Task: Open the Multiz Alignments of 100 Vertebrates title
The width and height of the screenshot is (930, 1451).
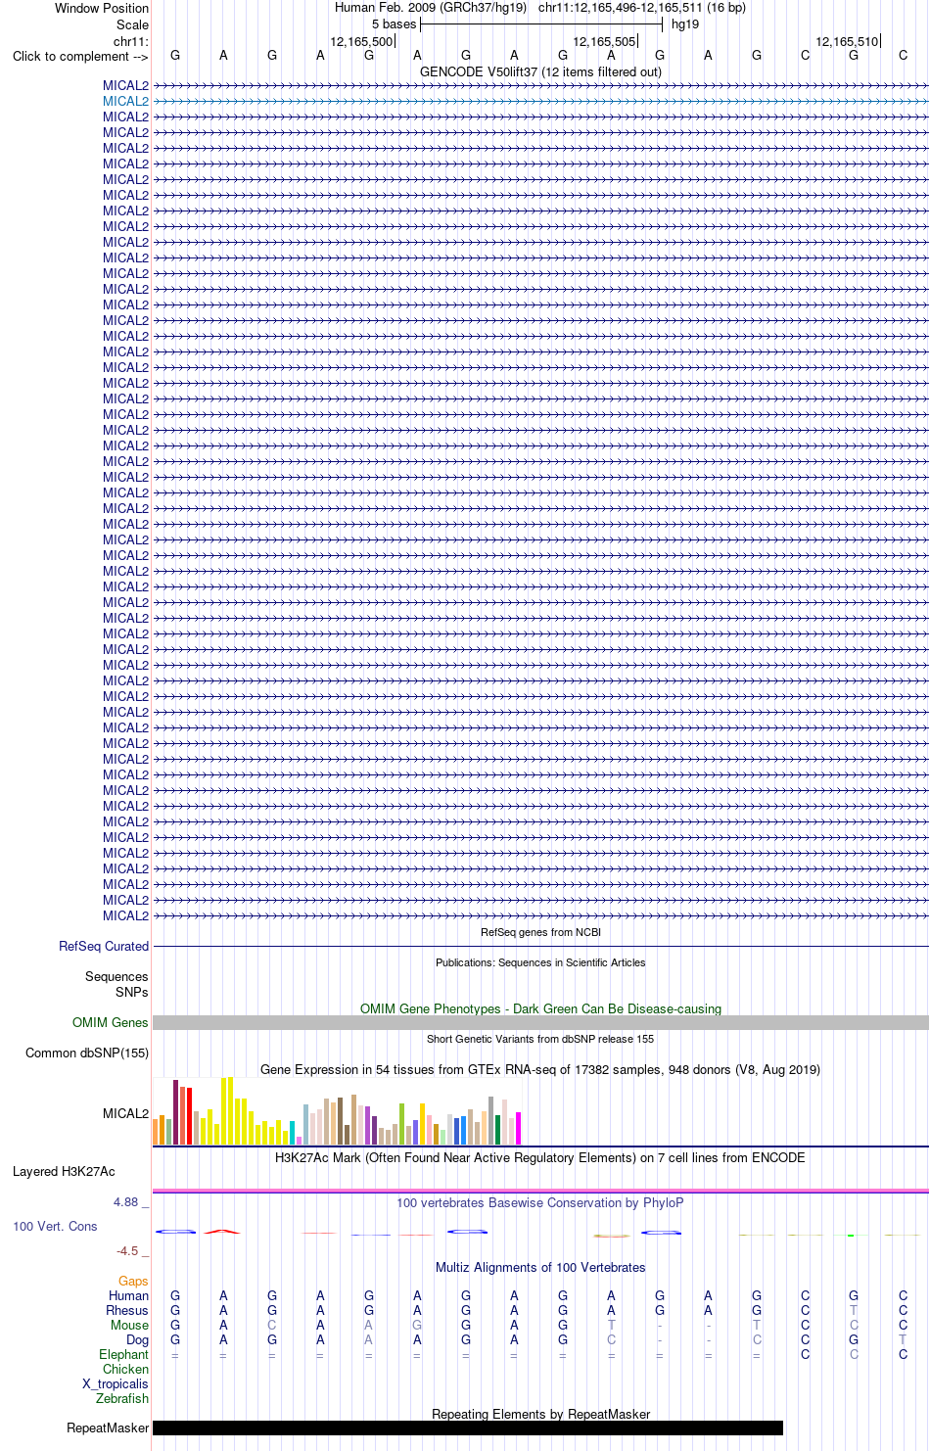Action: (540, 1267)
